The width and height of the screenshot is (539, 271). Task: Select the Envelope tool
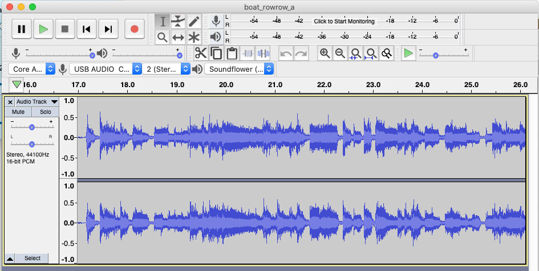click(x=179, y=22)
